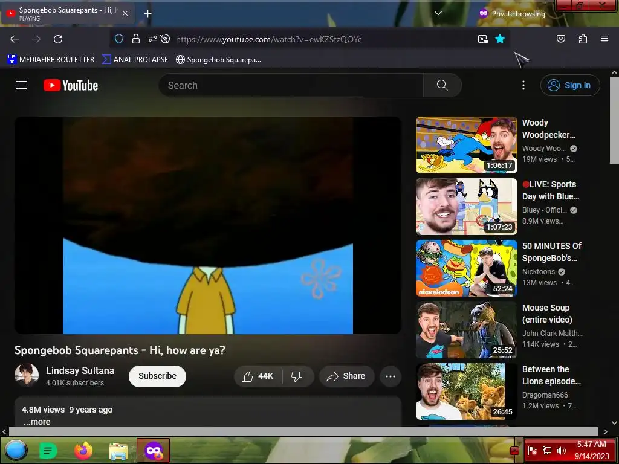Open the action center flag tray icon
This screenshot has width=619, height=464.
(x=532, y=451)
